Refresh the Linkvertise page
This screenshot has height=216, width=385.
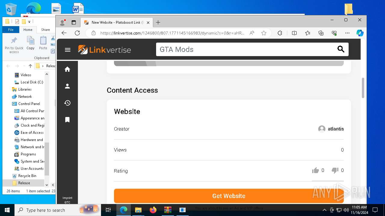(77, 33)
